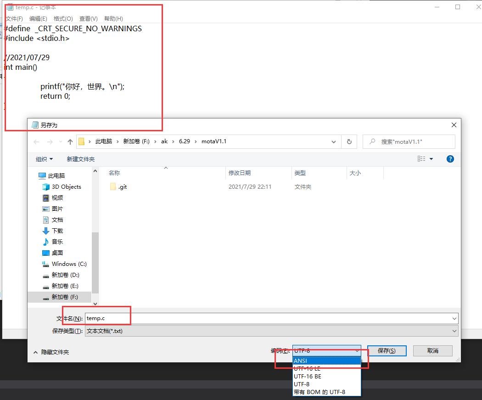Open the 查看(V) menu in Notepad

coord(88,19)
